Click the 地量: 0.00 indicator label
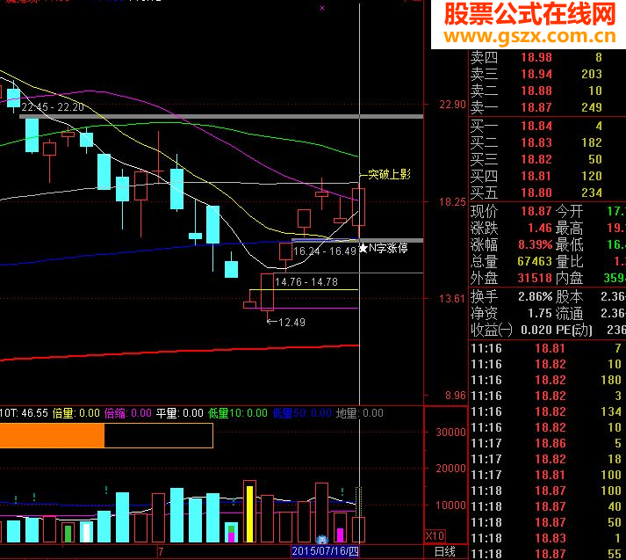626x560 pixels. (360, 413)
